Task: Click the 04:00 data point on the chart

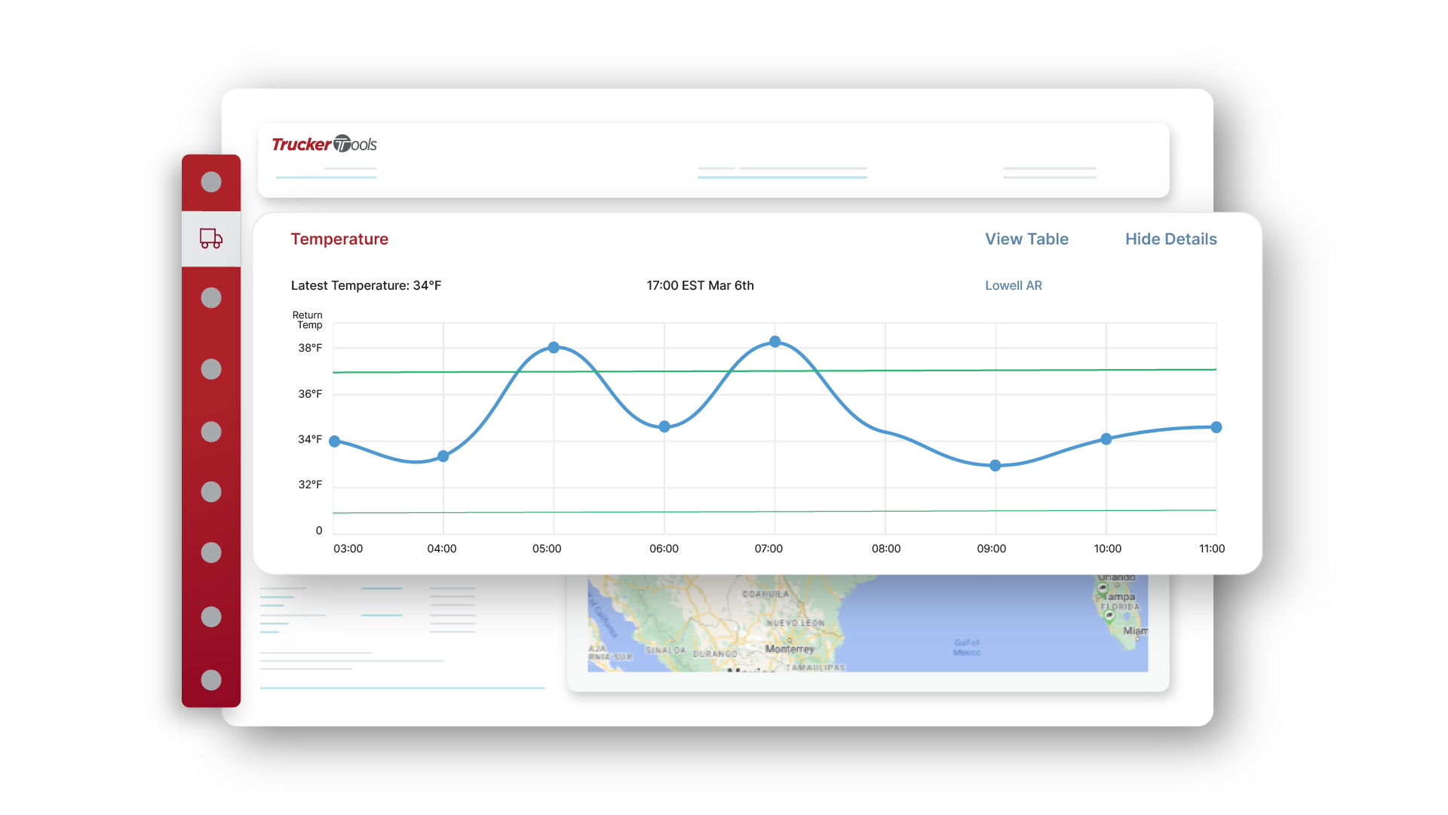Action: pyautogui.click(x=443, y=457)
